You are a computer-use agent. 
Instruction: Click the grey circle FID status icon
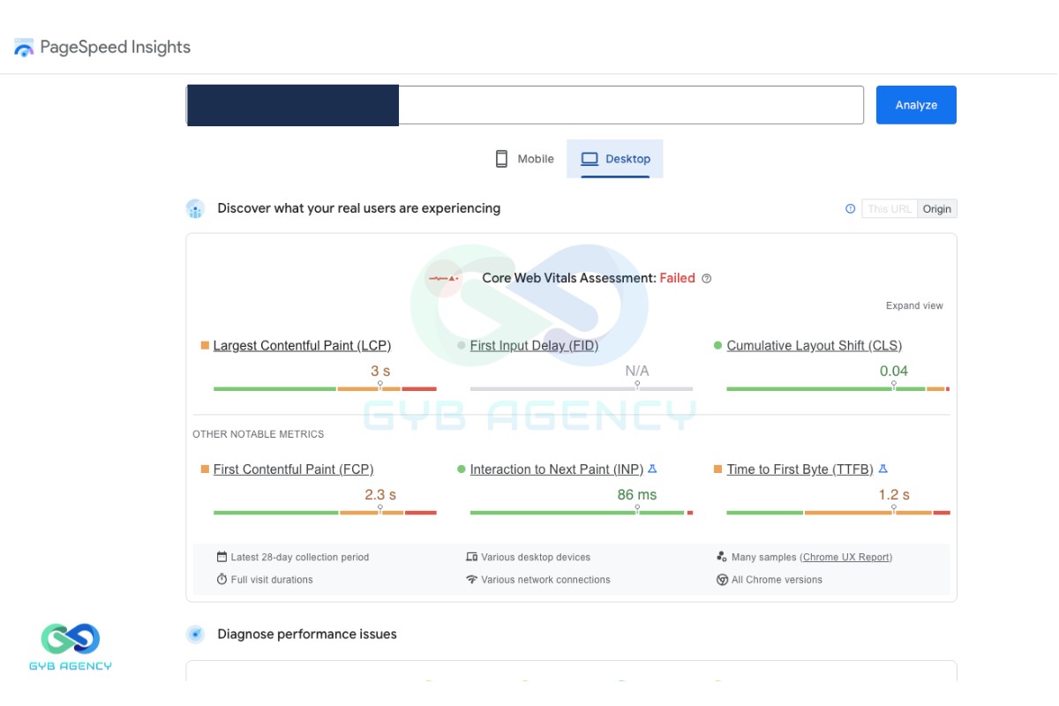click(461, 346)
